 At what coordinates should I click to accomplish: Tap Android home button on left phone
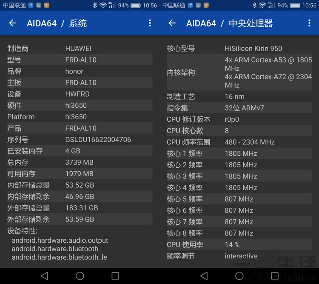(80, 276)
